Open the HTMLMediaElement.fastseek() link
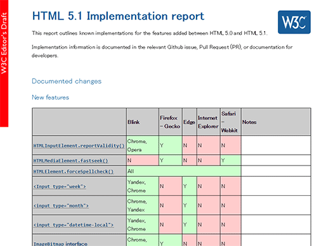Screen dimensions: 333x246 pos(70,160)
